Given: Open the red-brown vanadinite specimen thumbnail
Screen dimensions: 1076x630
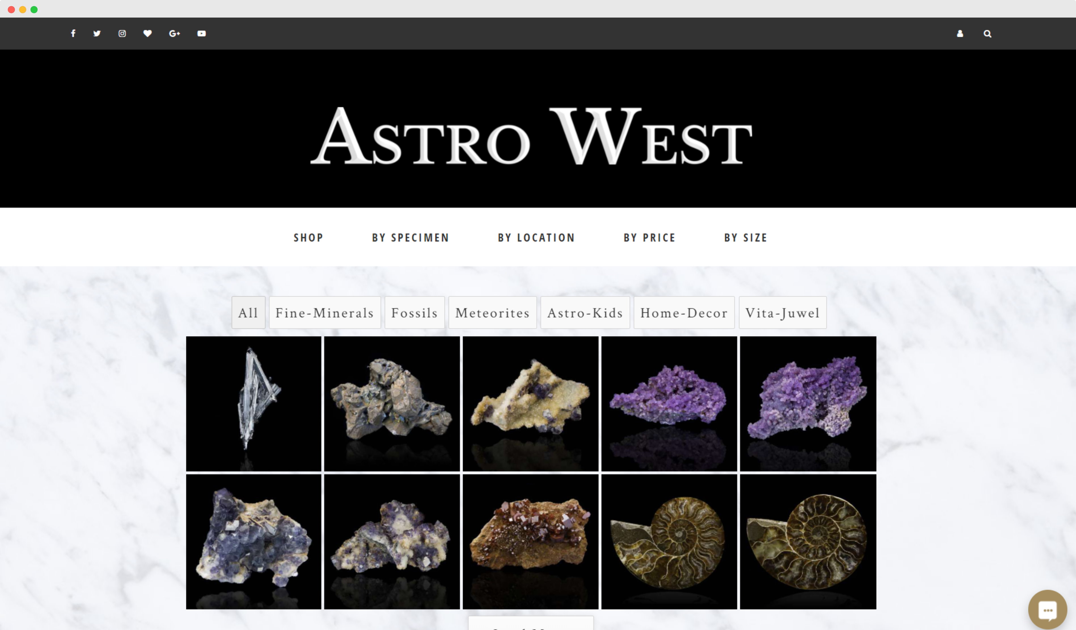Looking at the screenshot, I should pyautogui.click(x=531, y=542).
